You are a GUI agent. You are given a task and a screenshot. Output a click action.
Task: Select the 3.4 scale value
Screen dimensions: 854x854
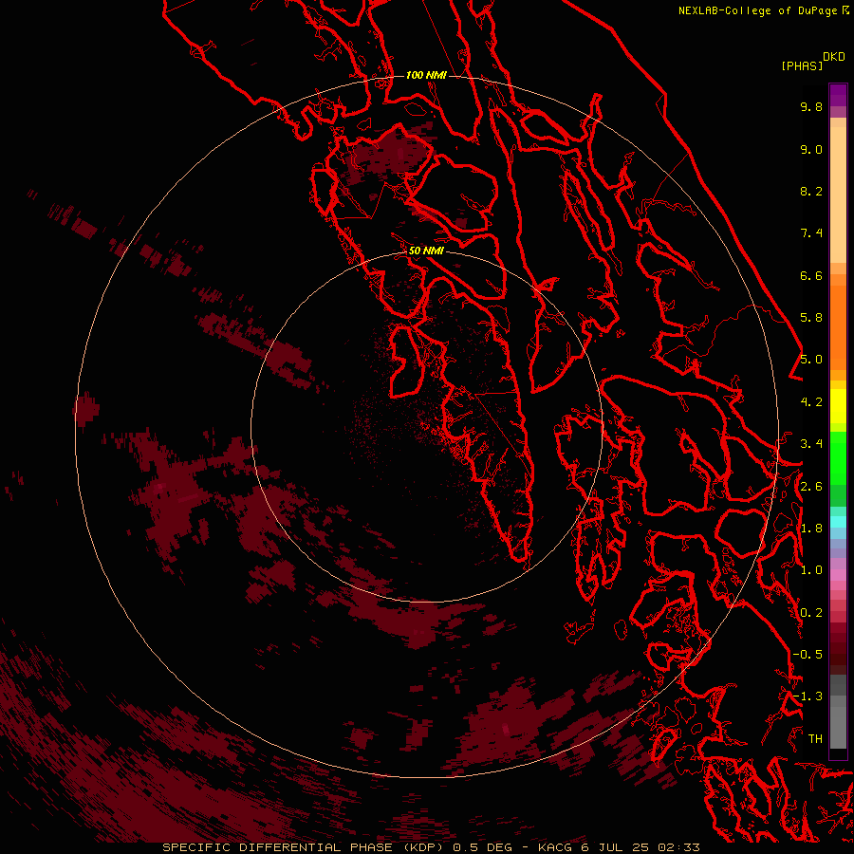point(811,444)
